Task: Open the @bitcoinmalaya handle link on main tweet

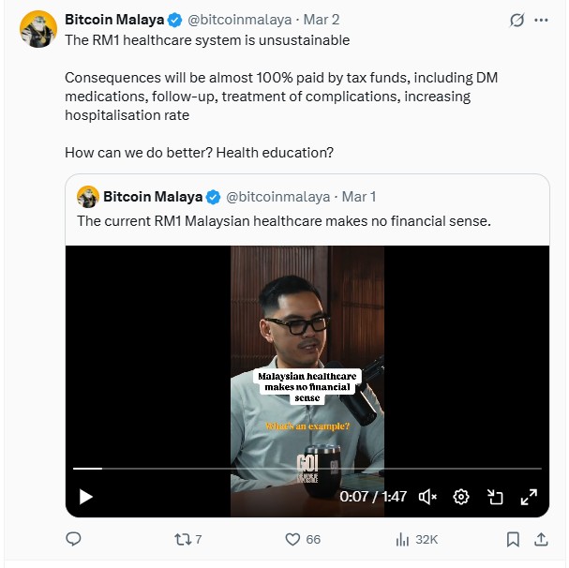Action: [239, 20]
